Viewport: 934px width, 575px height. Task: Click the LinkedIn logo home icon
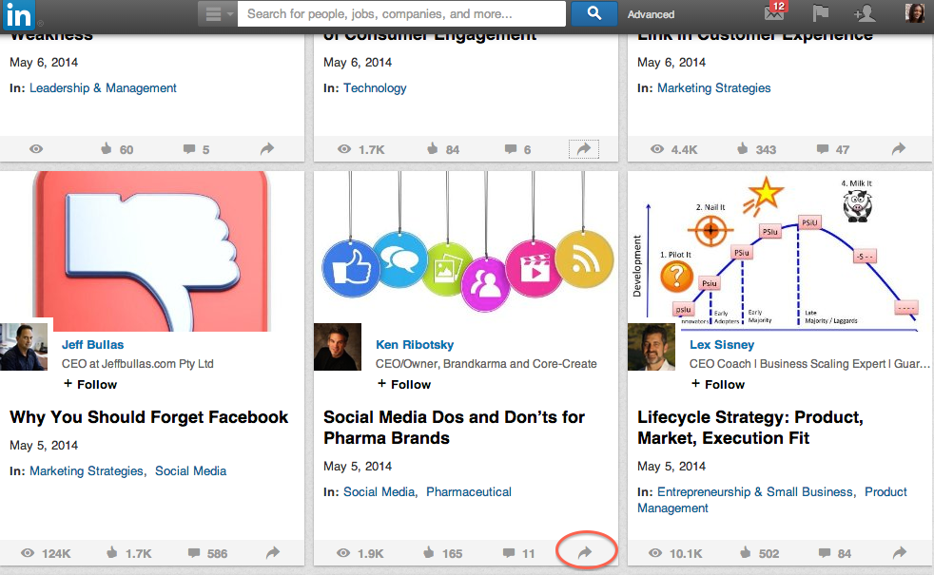18,15
